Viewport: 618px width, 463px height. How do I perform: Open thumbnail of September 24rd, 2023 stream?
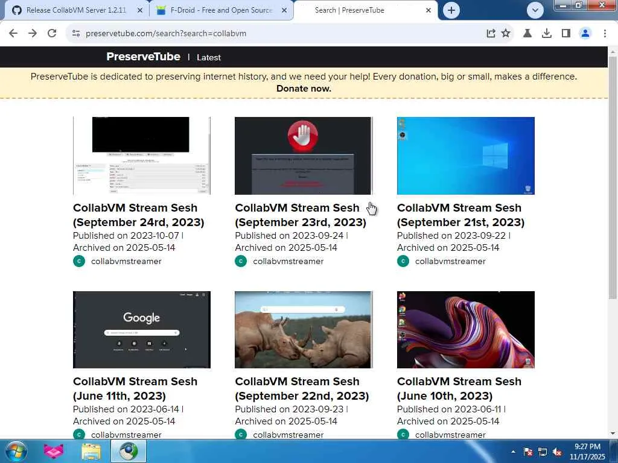pyautogui.click(x=141, y=156)
